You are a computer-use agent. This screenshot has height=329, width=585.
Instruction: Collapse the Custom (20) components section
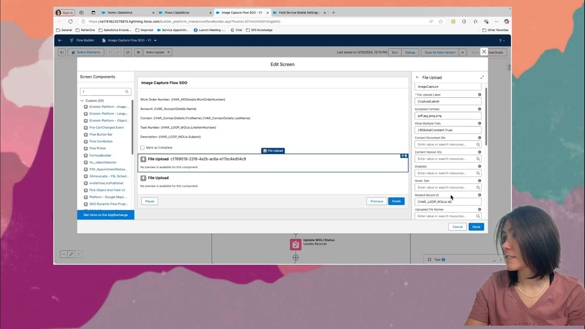pos(82,101)
